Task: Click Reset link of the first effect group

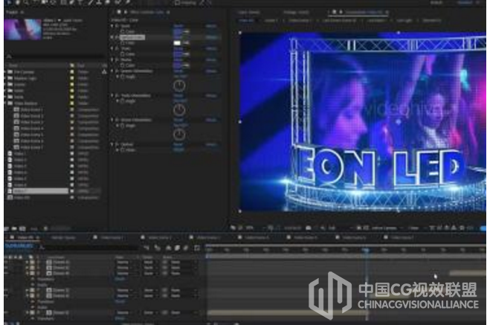Action: pyautogui.click(x=178, y=26)
